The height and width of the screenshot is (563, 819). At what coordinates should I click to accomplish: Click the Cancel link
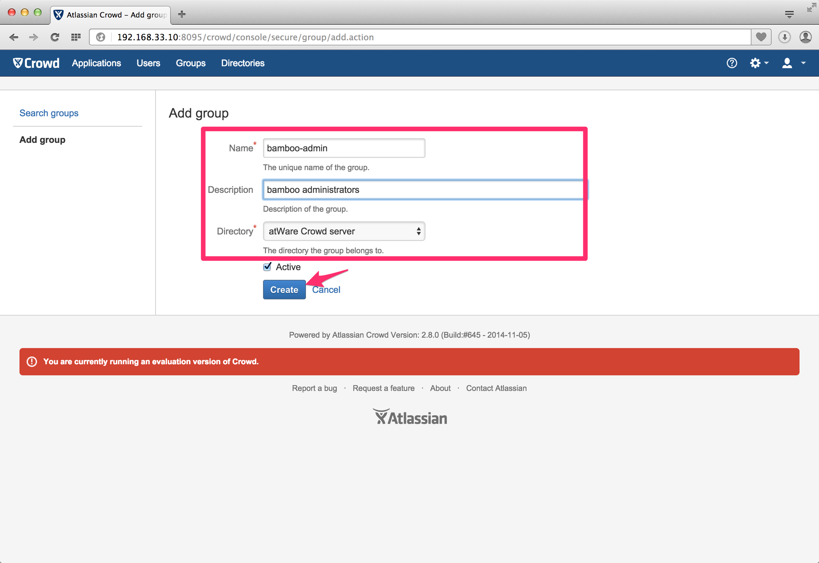click(326, 290)
